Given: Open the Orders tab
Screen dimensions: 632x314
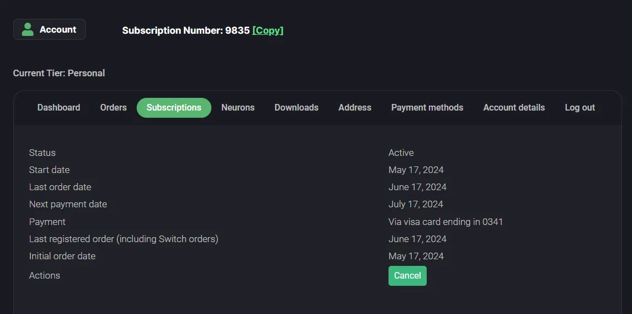Looking at the screenshot, I should 113,108.
